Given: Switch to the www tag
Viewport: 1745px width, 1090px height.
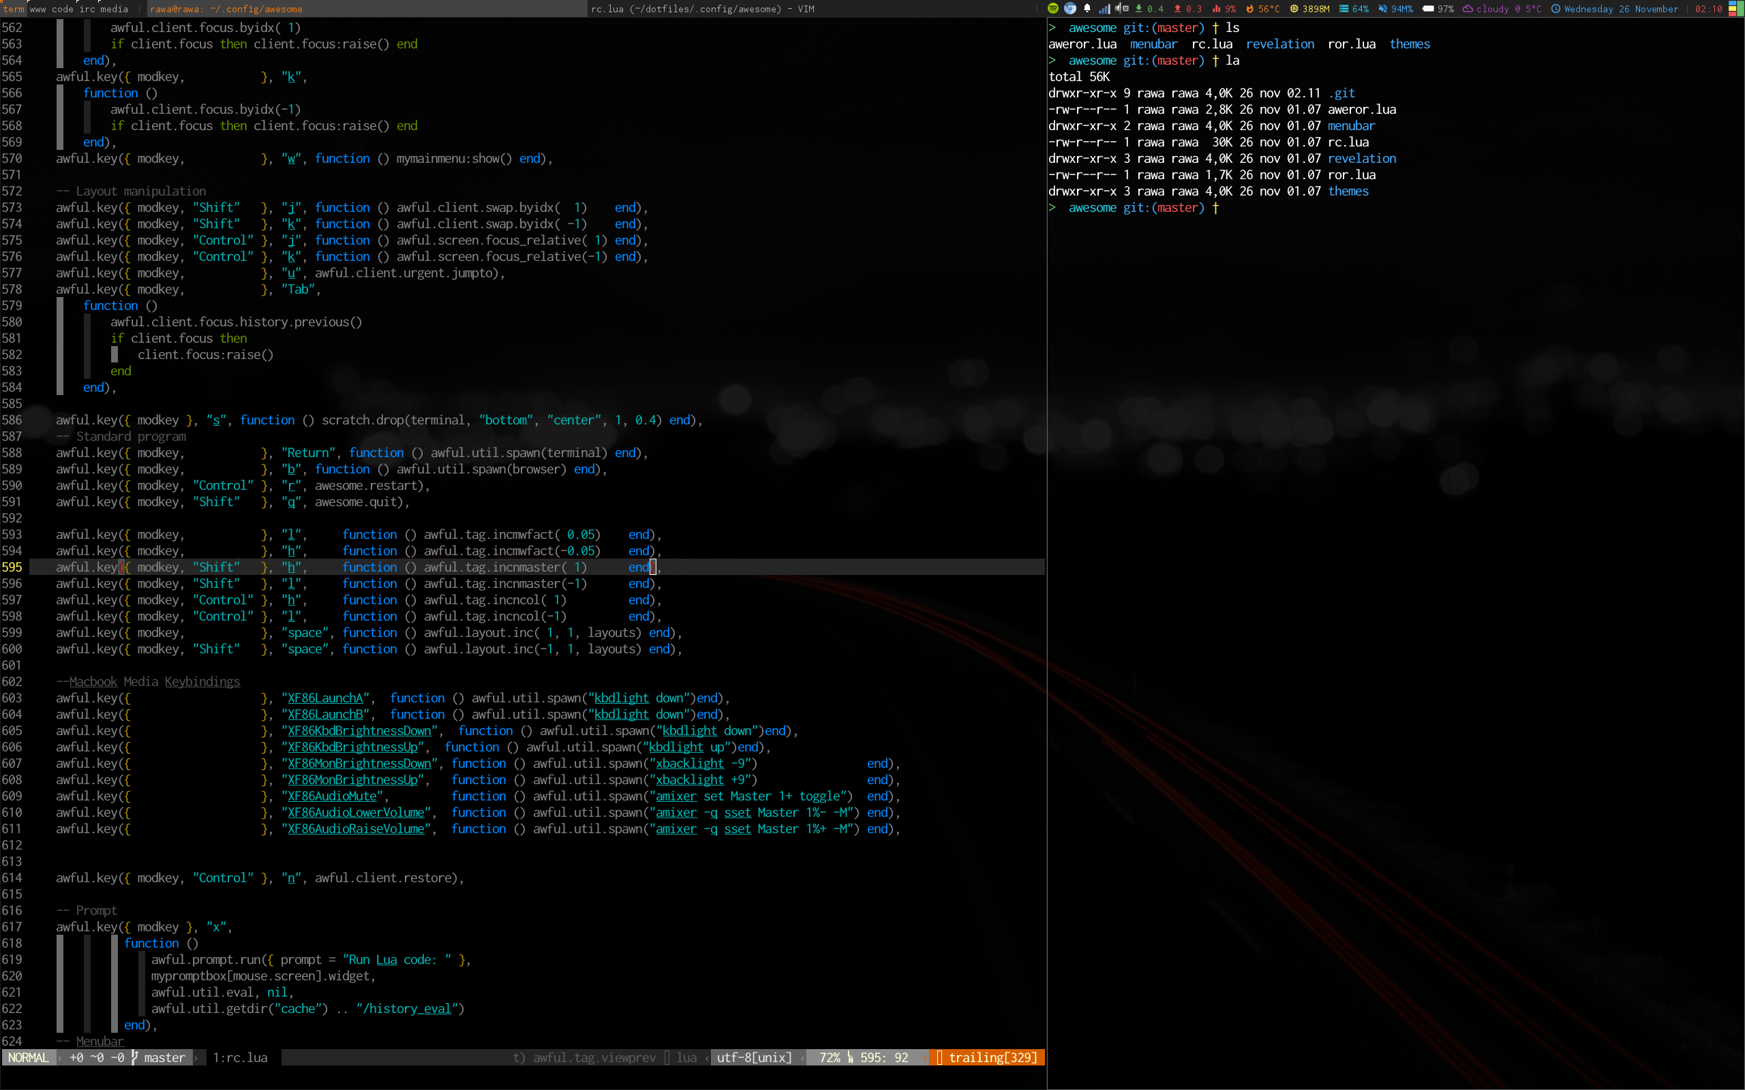Looking at the screenshot, I should (x=37, y=9).
